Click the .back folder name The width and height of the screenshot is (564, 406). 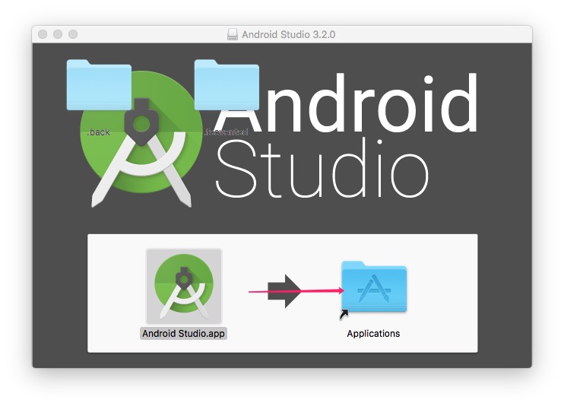click(x=98, y=132)
